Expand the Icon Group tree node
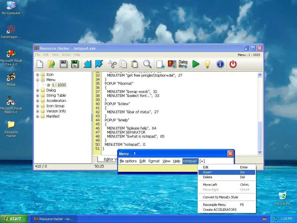 click(x=37, y=106)
